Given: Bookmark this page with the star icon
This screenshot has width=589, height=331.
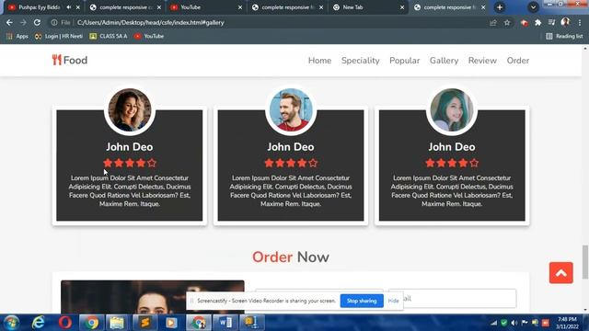Looking at the screenshot, I should [x=507, y=22].
